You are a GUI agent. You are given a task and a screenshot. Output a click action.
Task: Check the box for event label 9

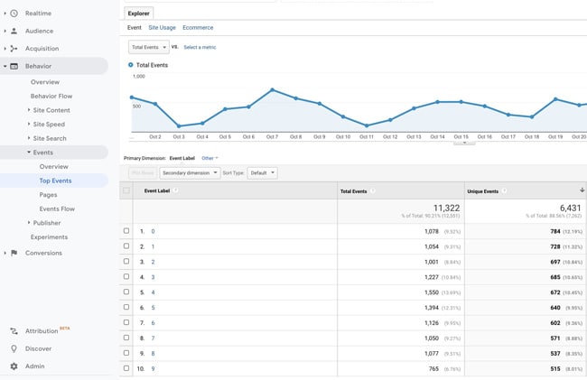[x=126, y=368]
